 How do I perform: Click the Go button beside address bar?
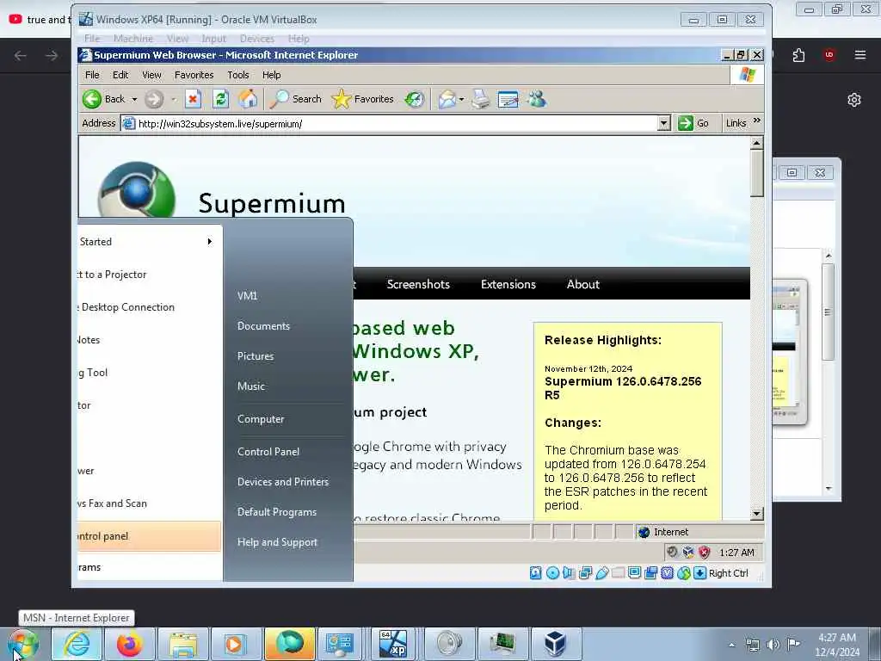(693, 123)
